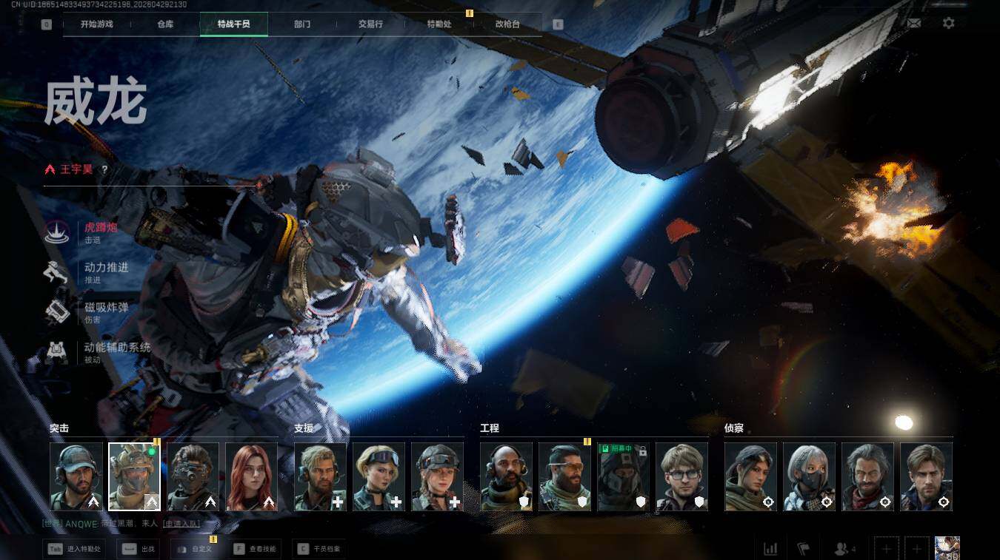Image resolution: width=1000 pixels, height=560 pixels.
Task: Select the first 突击 operator with cap
Action: (x=76, y=476)
